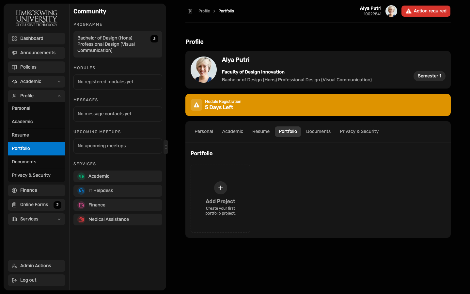Click the student ID 10029841

pos(372,14)
